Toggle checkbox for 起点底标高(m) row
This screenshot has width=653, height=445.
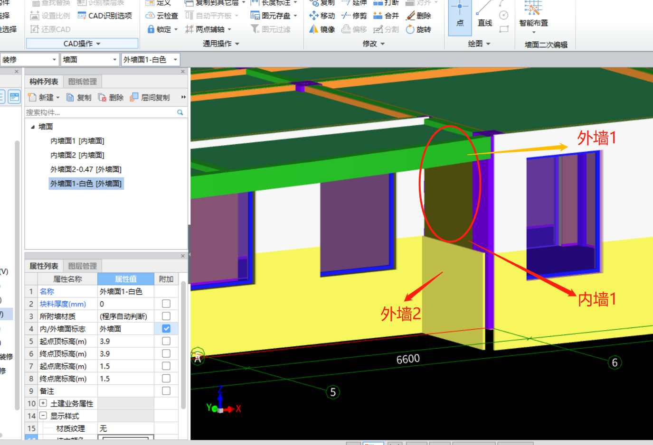point(166,366)
